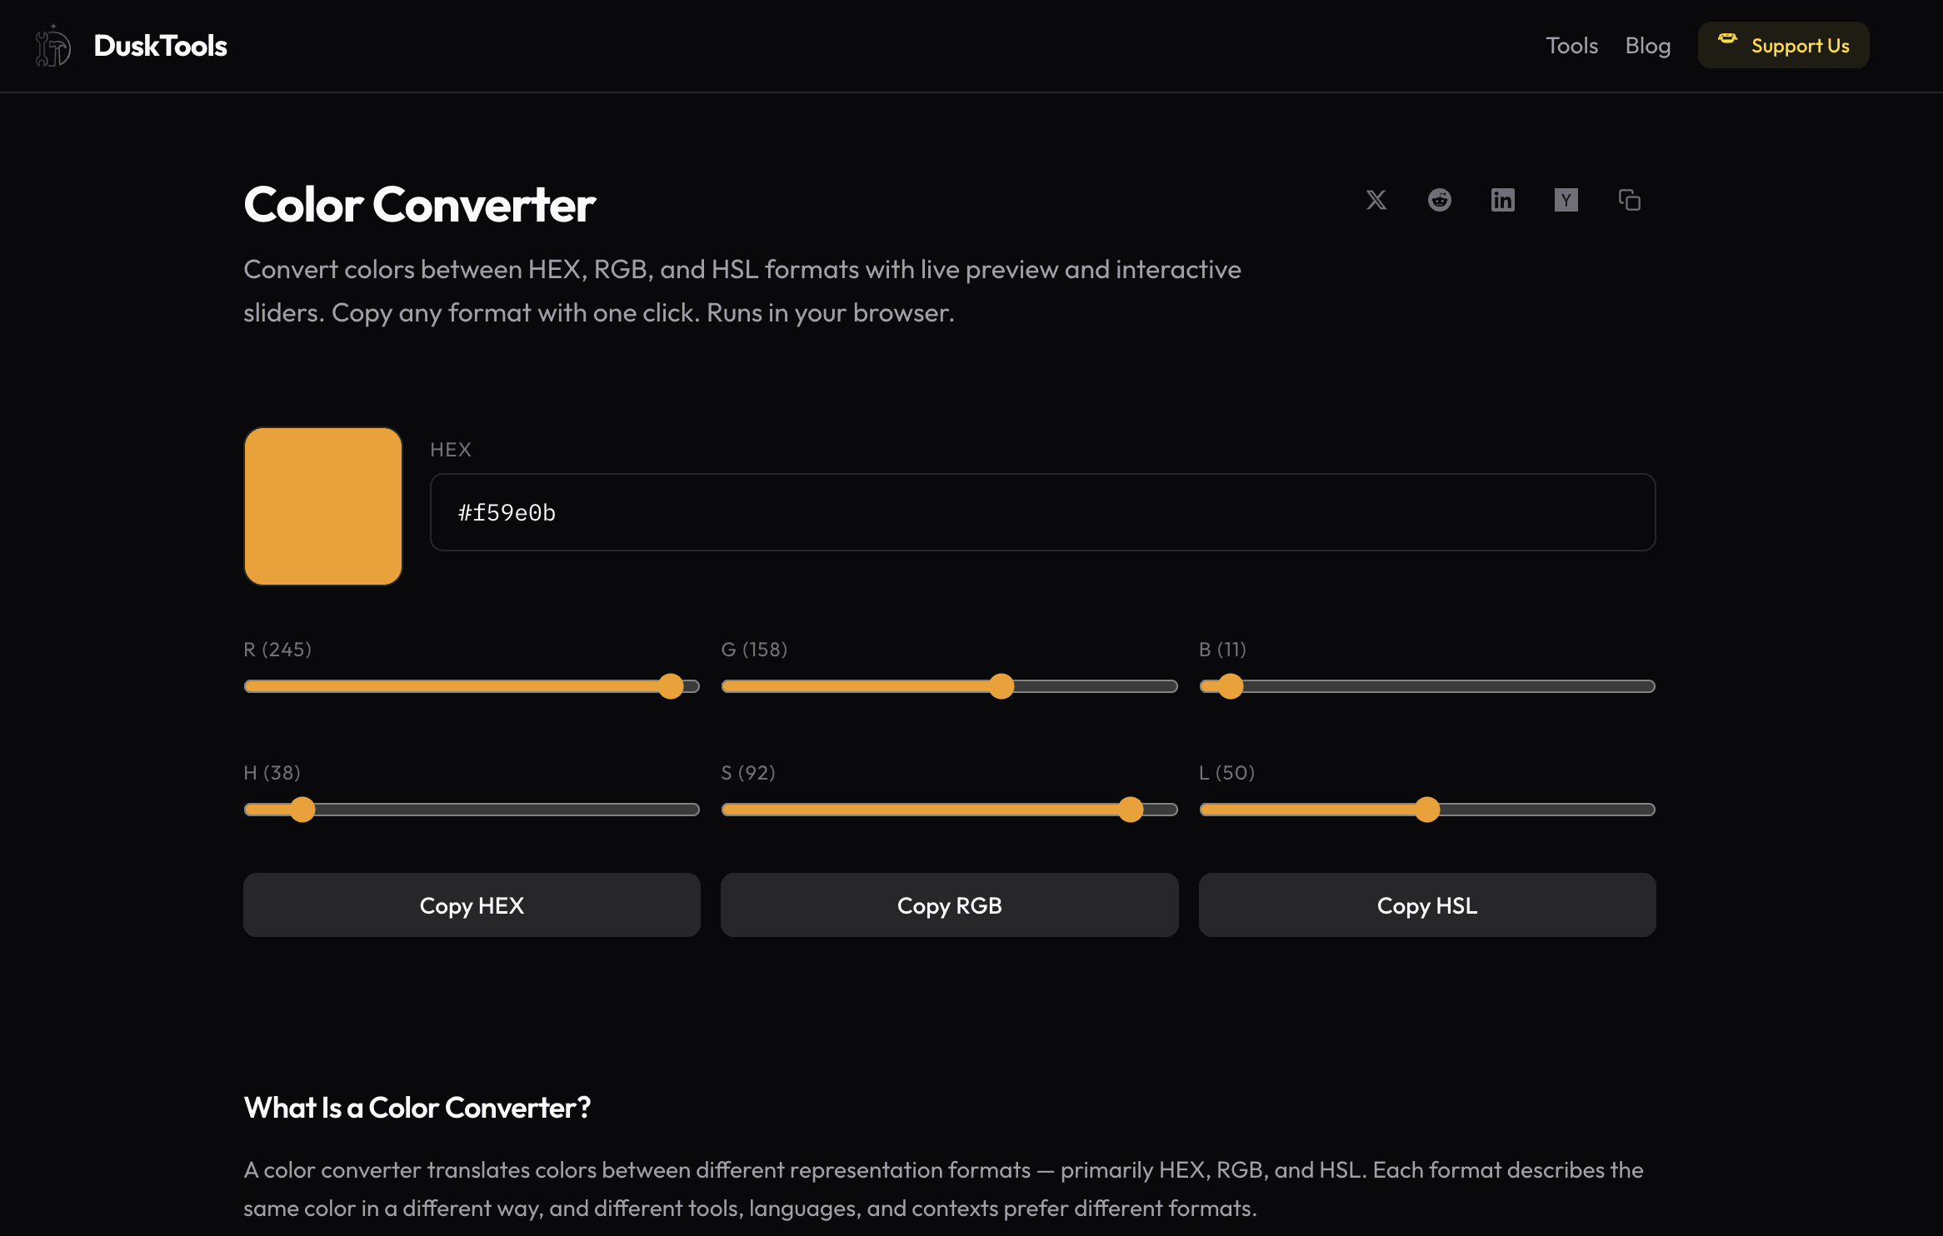Copy the page link using the copy icon
Viewport: 1943px width, 1236px height.
pos(1629,200)
